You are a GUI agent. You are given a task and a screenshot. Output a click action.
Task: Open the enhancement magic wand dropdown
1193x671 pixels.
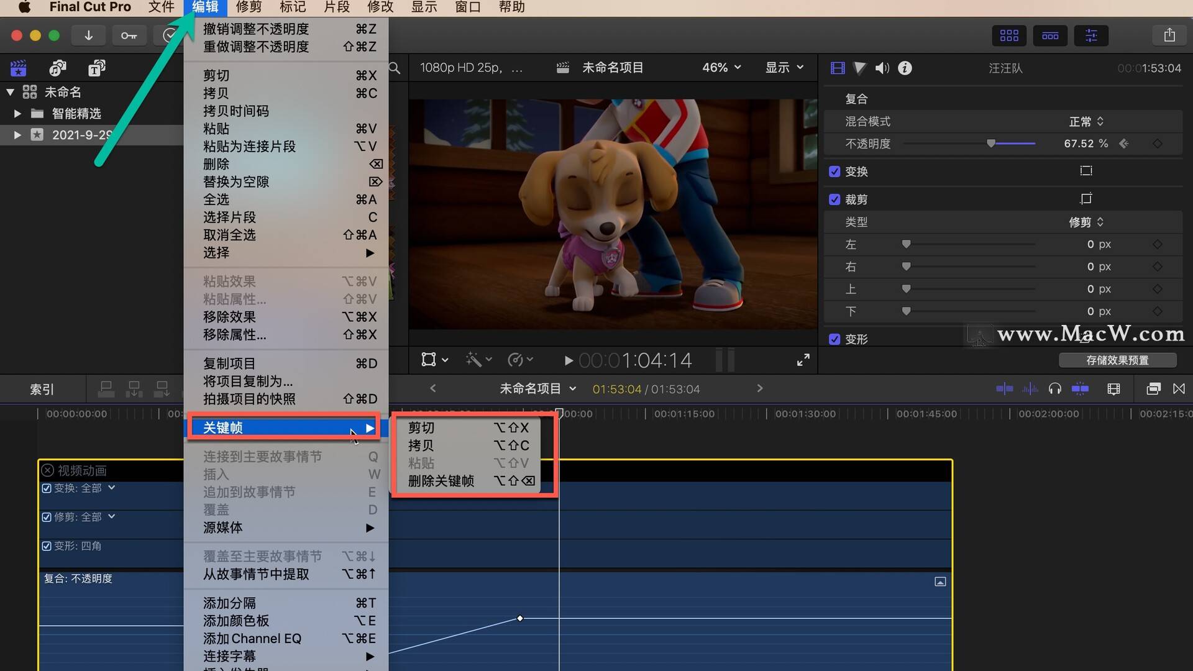pos(478,360)
